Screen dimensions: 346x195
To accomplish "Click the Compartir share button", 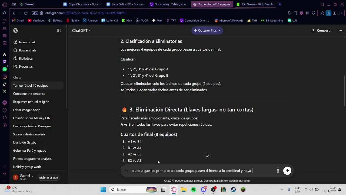I will pyautogui.click(x=322, y=31).
